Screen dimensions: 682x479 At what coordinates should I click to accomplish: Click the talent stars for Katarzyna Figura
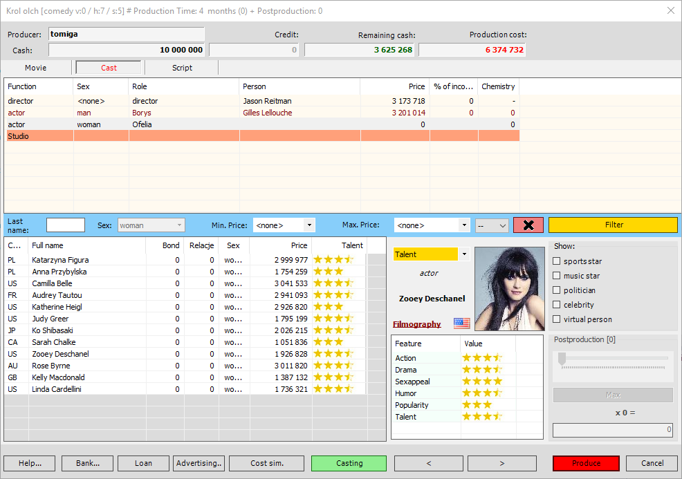tap(333, 260)
